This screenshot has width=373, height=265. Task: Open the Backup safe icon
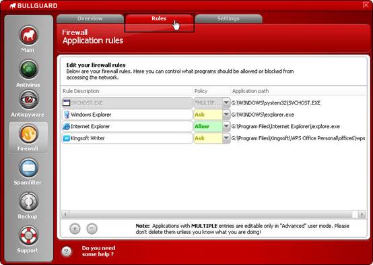(28, 202)
